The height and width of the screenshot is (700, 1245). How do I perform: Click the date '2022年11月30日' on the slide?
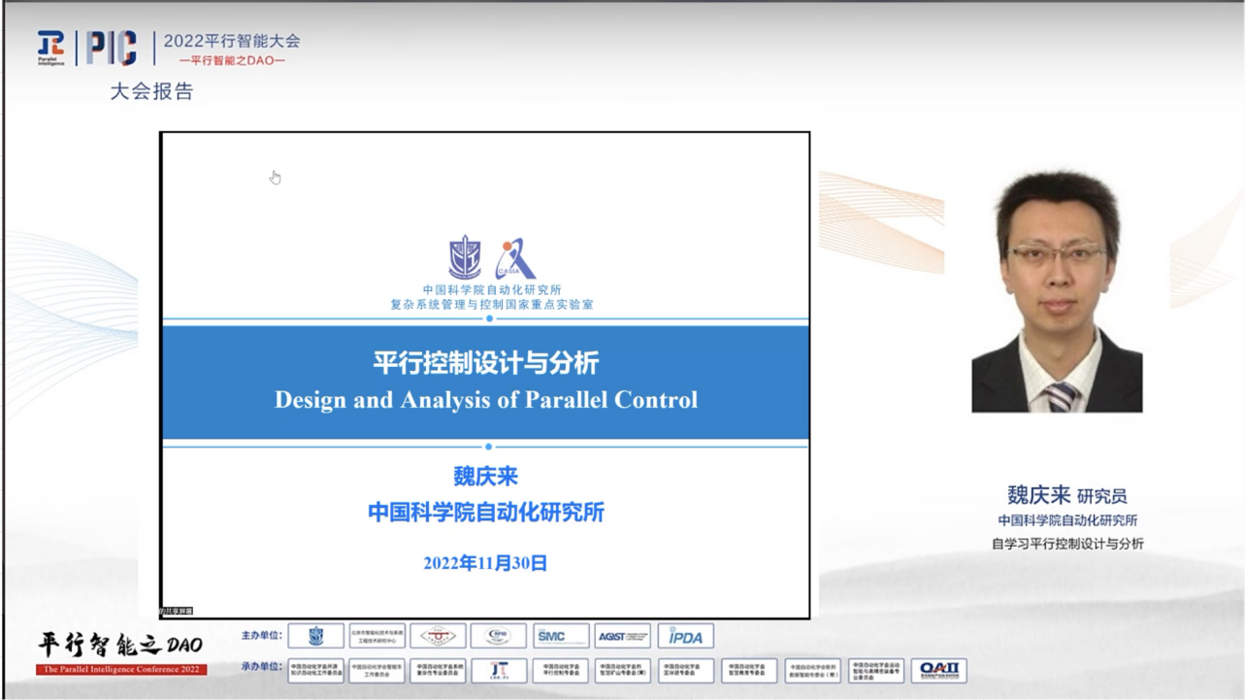(485, 563)
